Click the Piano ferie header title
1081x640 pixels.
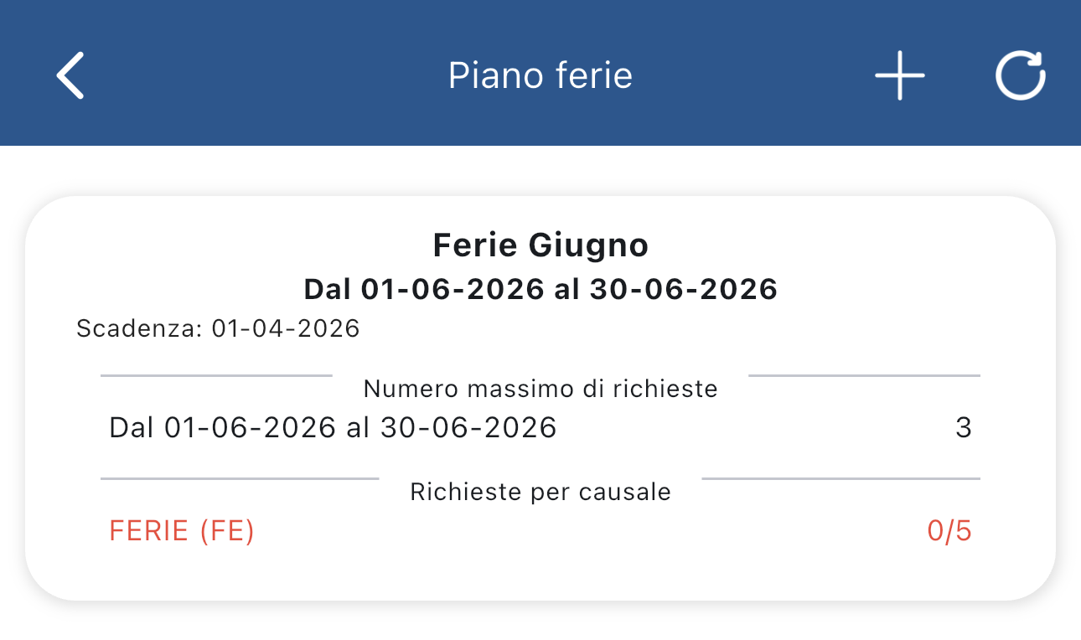[x=540, y=75]
